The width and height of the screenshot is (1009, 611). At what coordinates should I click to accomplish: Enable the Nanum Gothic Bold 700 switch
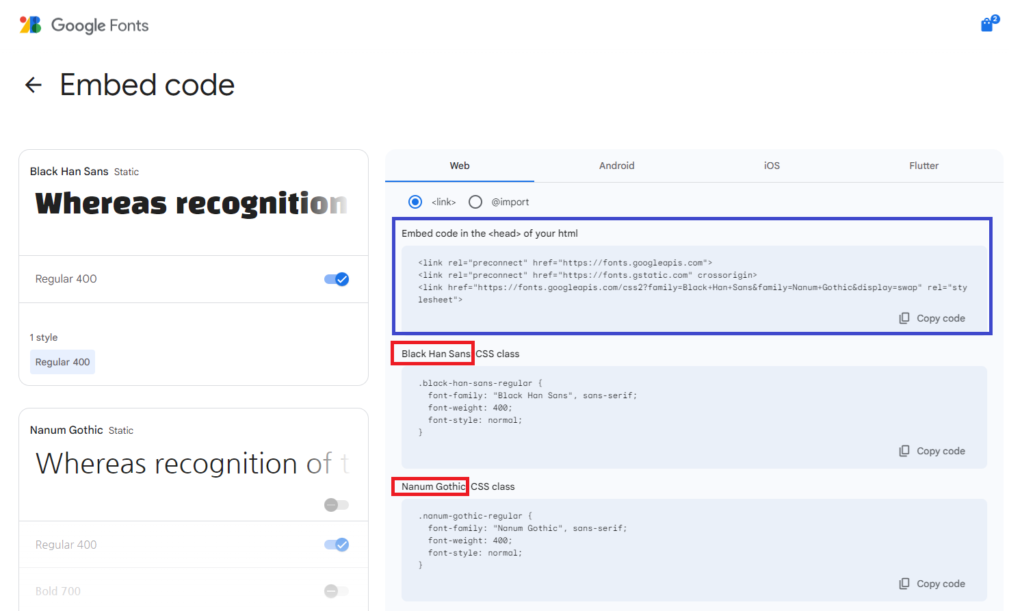337,591
